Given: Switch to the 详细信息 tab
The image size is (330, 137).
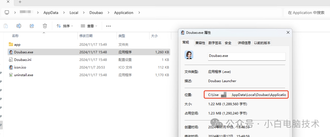Looking at the screenshot, I should [x=244, y=43].
